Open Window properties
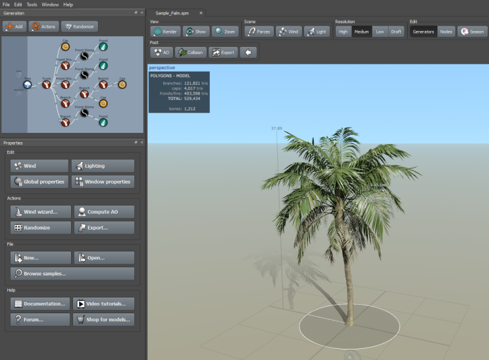The height and width of the screenshot is (360, 489). point(103,182)
